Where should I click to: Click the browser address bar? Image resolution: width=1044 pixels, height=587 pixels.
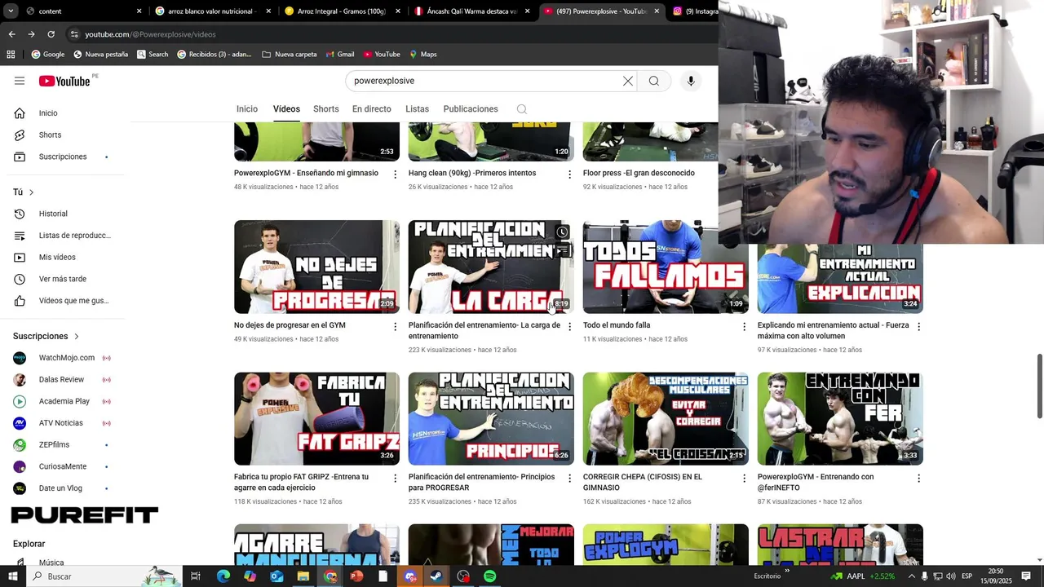click(391, 34)
